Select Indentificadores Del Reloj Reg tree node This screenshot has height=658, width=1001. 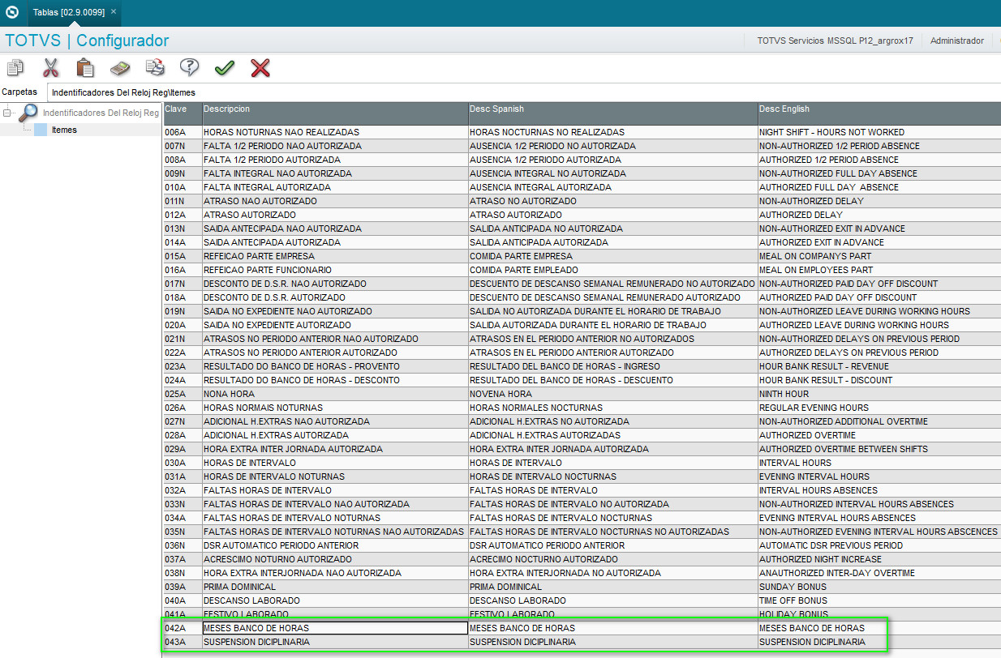(101, 113)
